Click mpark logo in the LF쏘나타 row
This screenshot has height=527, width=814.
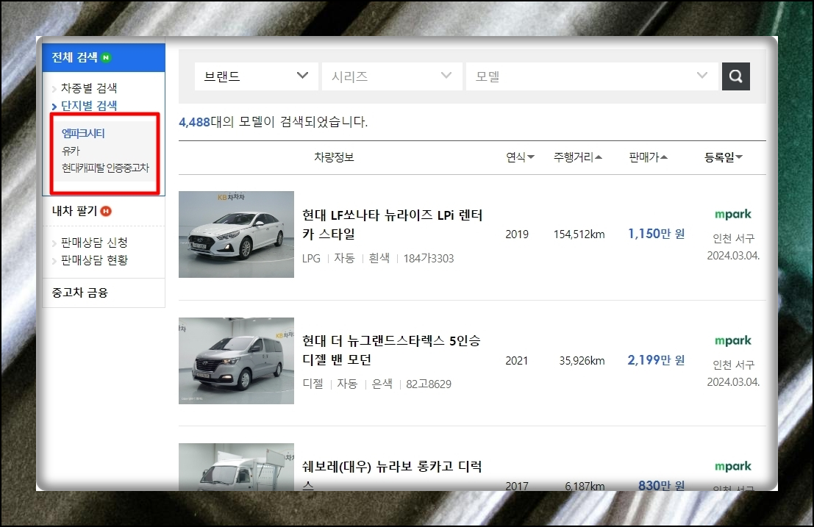[x=733, y=214]
